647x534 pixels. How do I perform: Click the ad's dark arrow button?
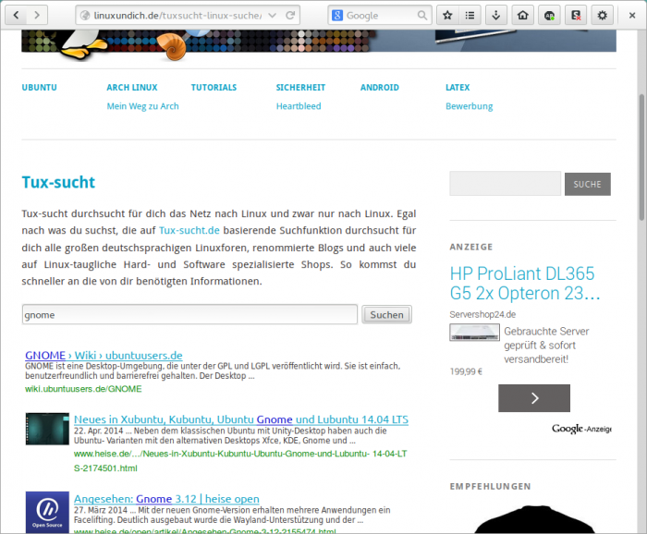(x=533, y=398)
